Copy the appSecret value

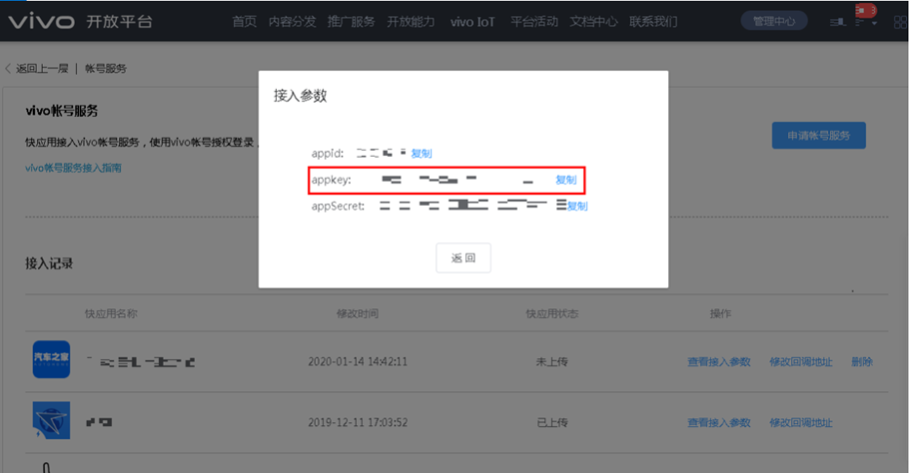click(577, 206)
